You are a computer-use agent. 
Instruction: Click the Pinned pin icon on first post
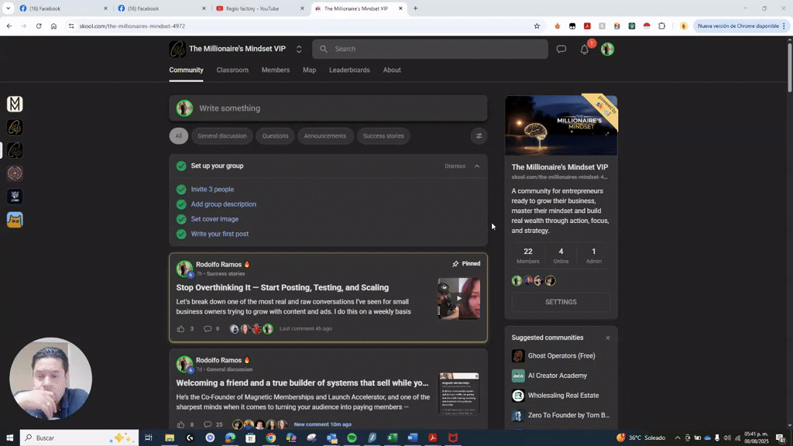tap(455, 263)
